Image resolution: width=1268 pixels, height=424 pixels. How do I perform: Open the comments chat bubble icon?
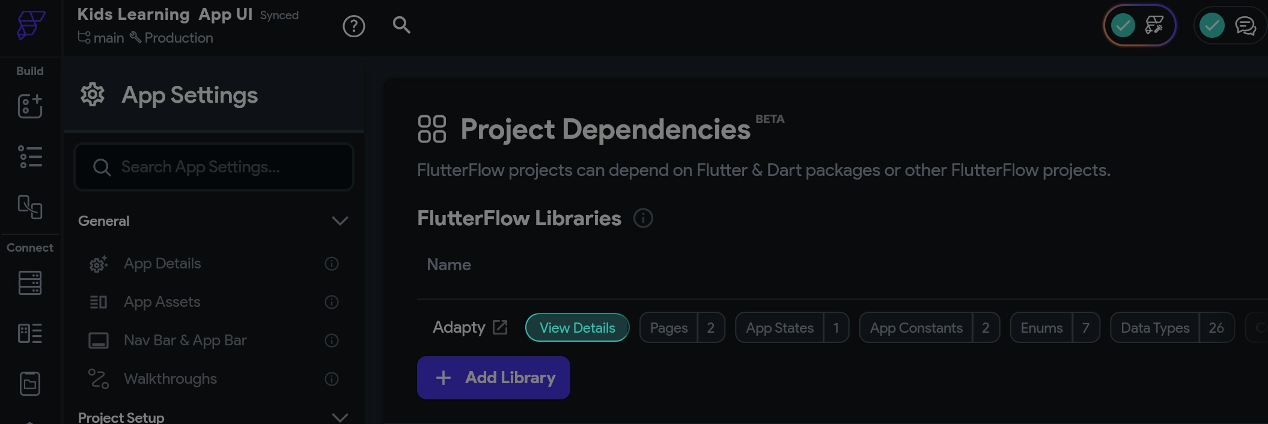(x=1245, y=26)
